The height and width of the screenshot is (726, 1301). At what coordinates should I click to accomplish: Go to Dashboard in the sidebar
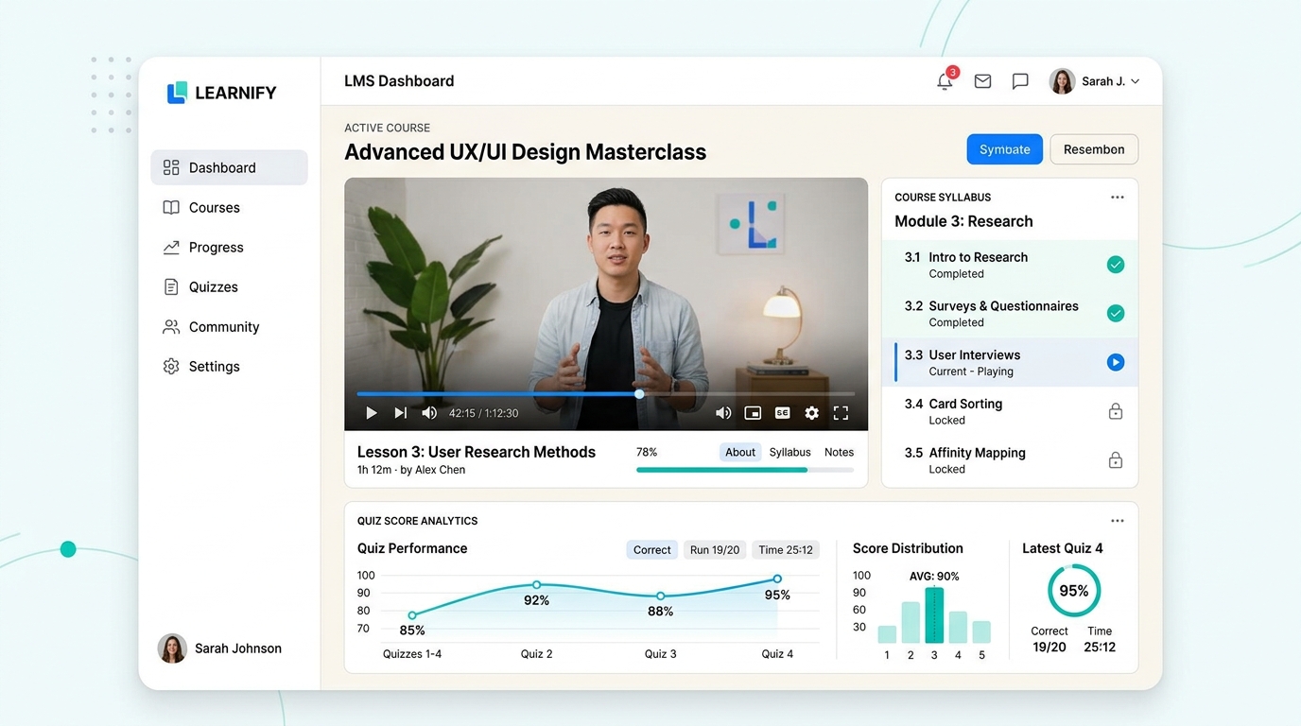(x=229, y=167)
